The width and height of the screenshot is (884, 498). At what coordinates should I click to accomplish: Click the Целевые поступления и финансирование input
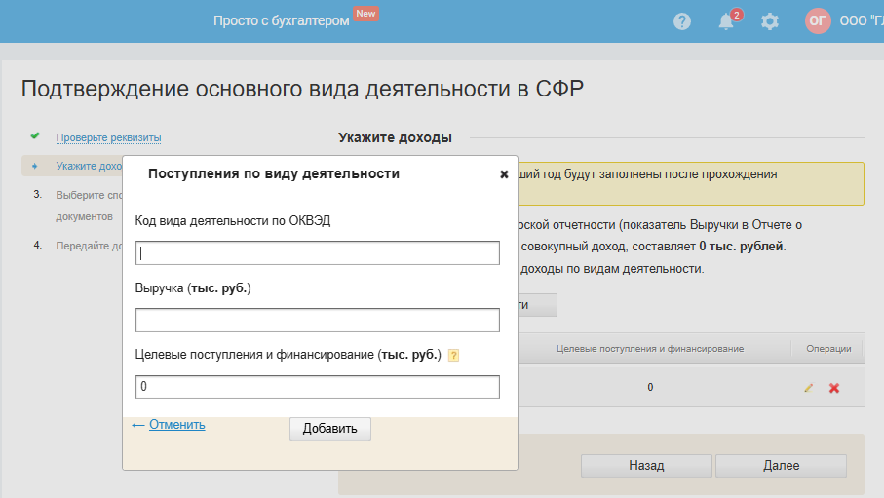(x=317, y=387)
